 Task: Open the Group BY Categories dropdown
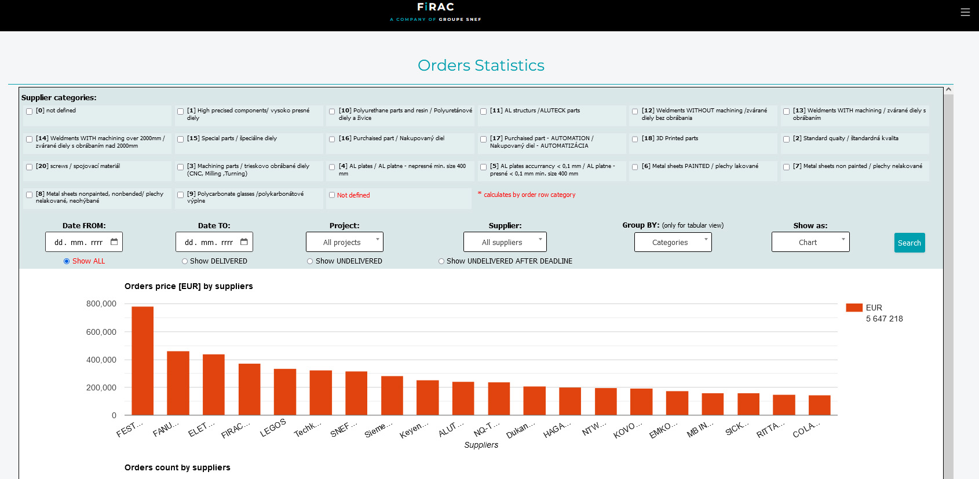coord(673,242)
